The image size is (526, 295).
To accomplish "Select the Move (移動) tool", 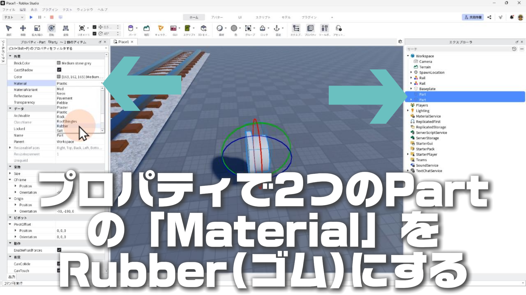I will click(23, 28).
